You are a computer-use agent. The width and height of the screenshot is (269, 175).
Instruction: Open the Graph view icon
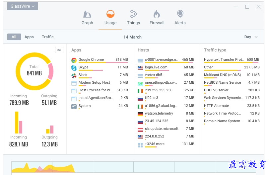[87, 14]
